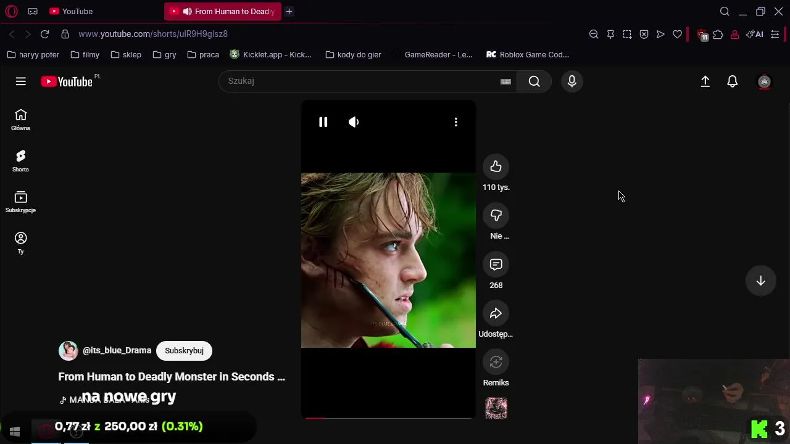Open the upload video create icon
790x444 pixels.
[705, 81]
